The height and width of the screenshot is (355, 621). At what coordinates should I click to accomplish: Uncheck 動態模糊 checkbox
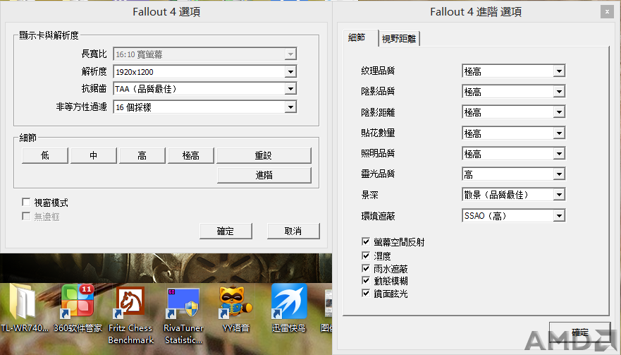pyautogui.click(x=366, y=280)
